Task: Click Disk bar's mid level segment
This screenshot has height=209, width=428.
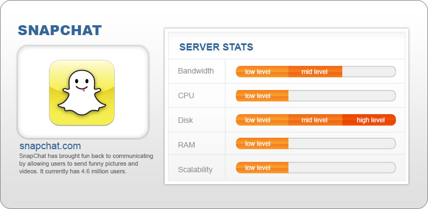Action: 315,120
